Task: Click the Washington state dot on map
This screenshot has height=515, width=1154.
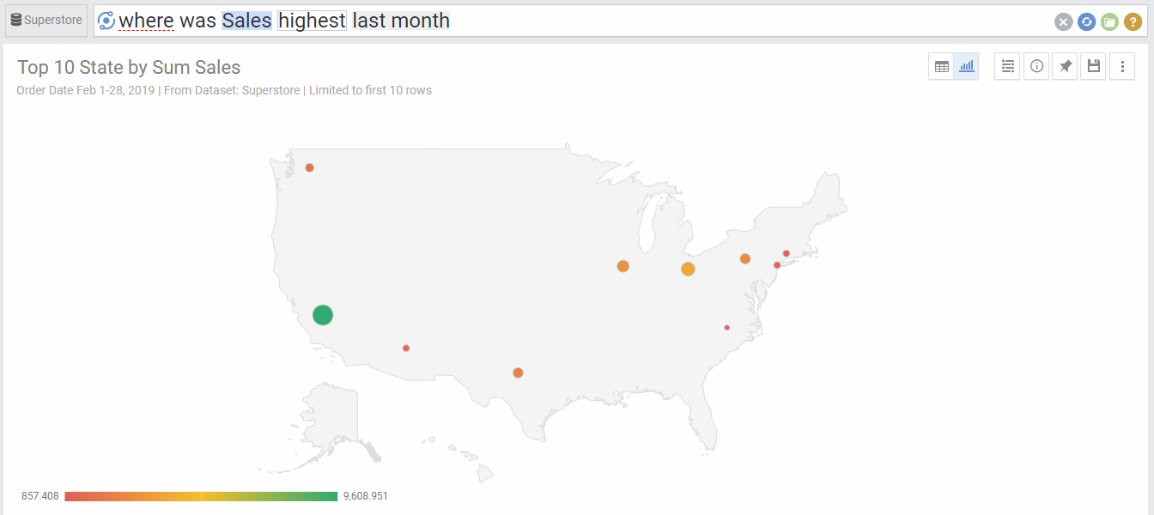Action: click(309, 167)
